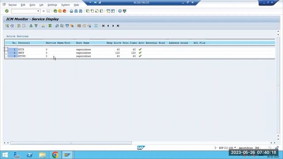Click the Create New Session icon
This screenshot has height=159, width=283.
click(x=108, y=11)
